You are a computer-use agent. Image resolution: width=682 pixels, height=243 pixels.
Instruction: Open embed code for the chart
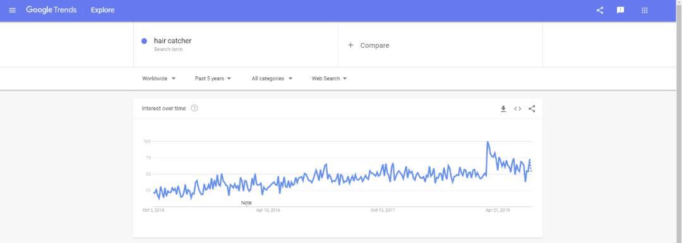tap(518, 108)
